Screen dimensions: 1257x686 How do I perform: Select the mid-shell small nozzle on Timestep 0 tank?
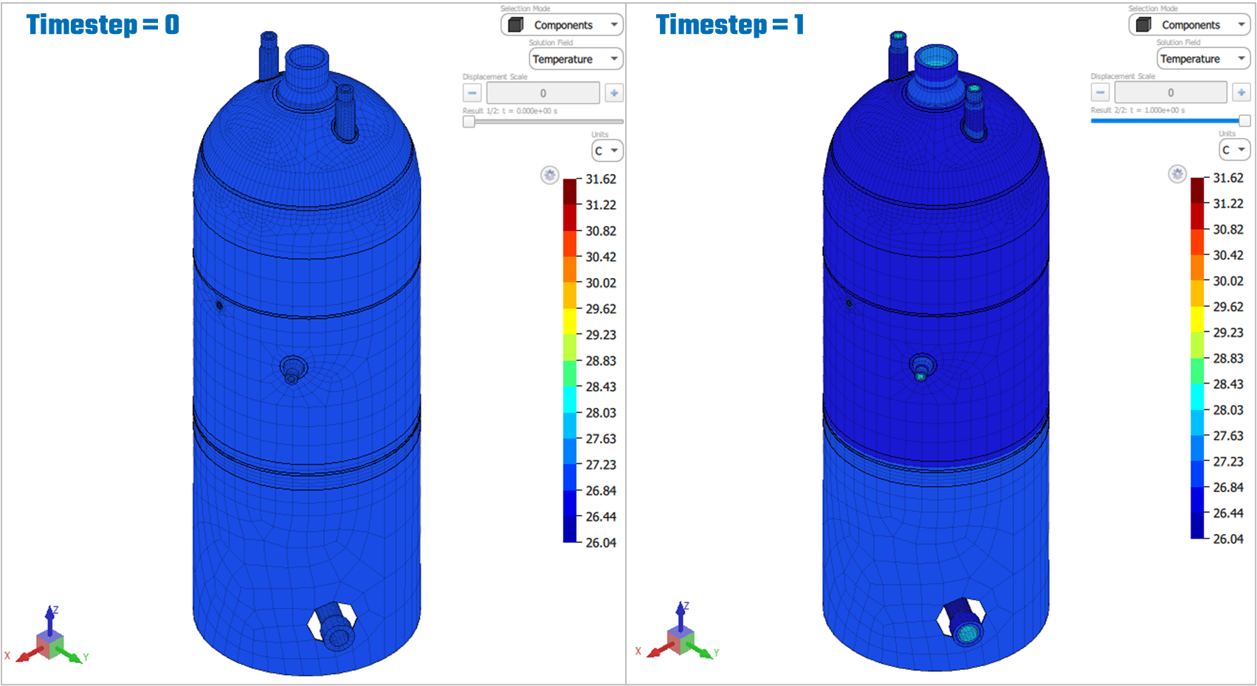click(293, 369)
